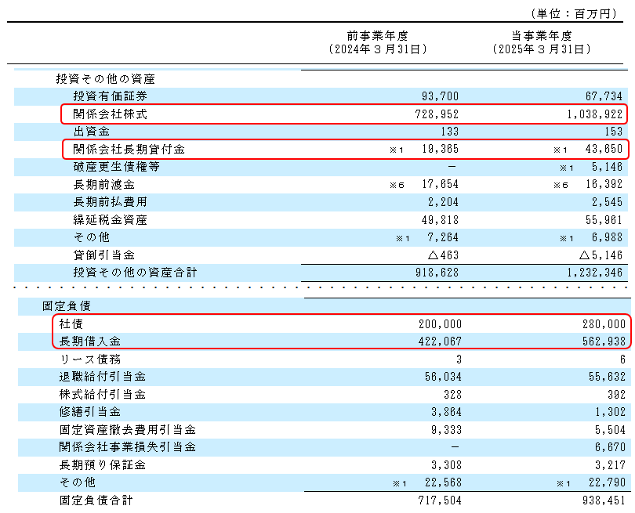Select the 長期借入金 row label
The image size is (635, 513).
pos(89,341)
